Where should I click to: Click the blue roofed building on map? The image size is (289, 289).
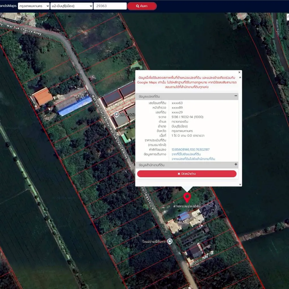coord(75,106)
